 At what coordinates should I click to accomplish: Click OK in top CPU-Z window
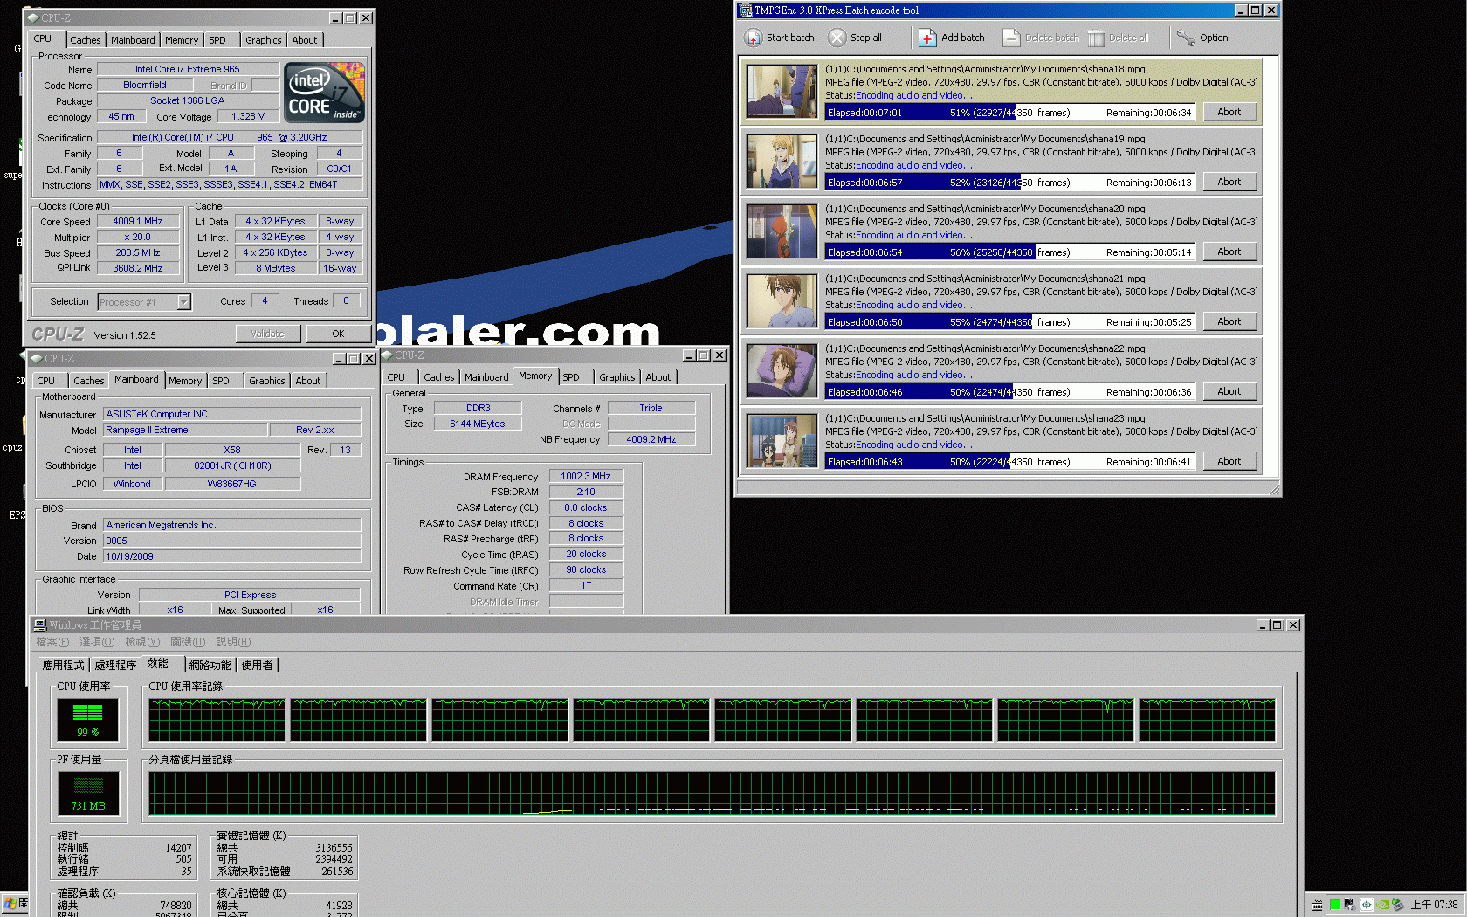click(338, 334)
